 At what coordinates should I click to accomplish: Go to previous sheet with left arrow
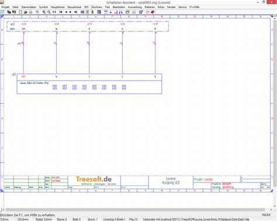[66, 12]
